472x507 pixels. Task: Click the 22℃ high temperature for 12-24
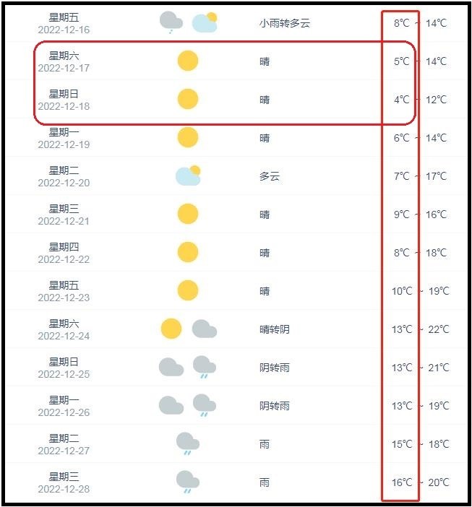tap(439, 329)
